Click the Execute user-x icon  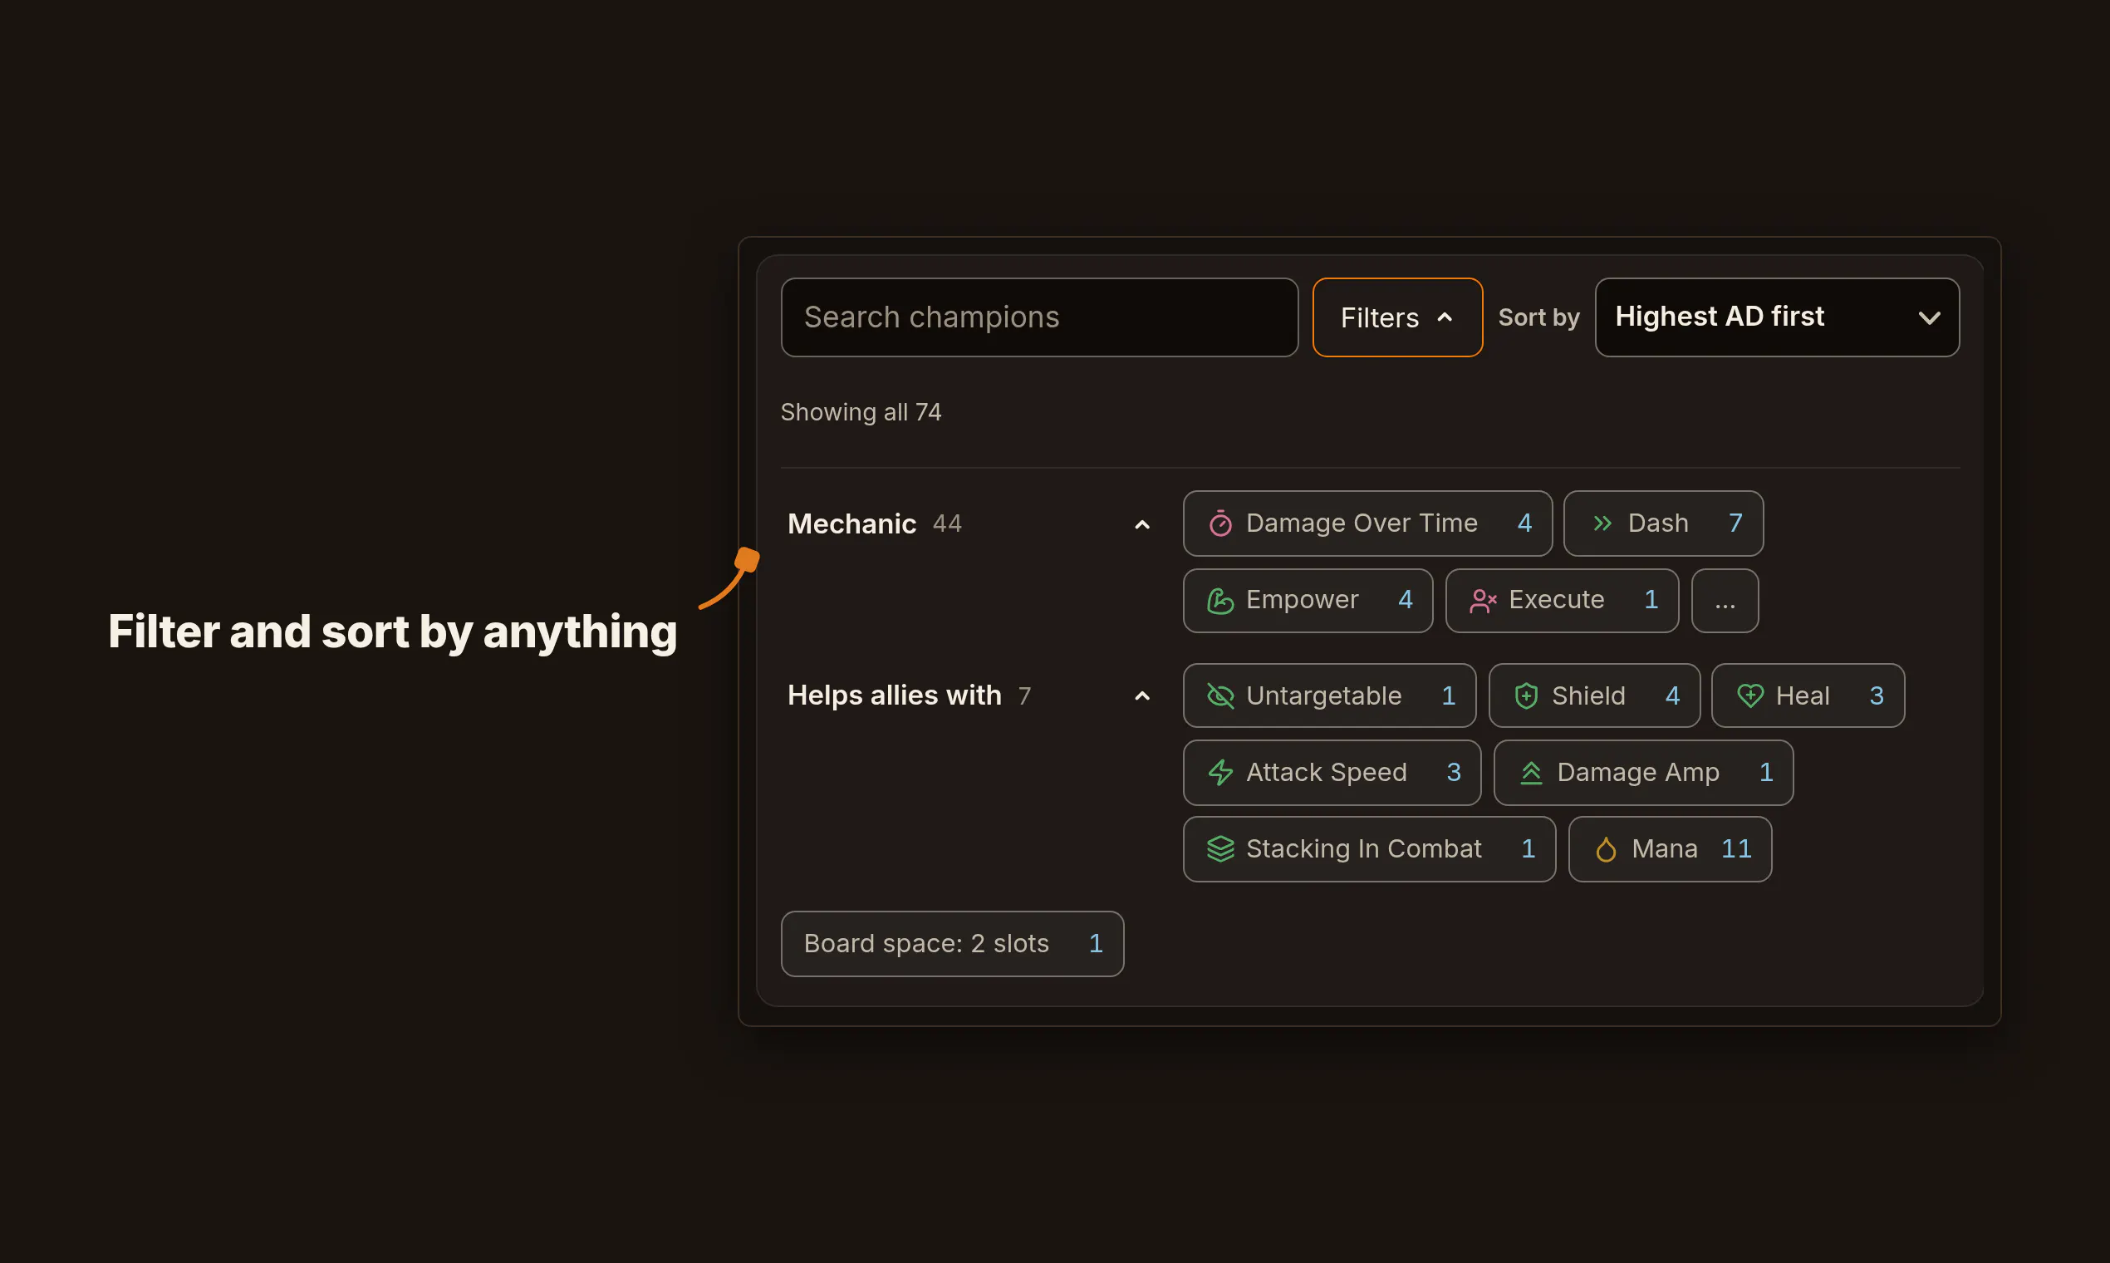tap(1483, 601)
